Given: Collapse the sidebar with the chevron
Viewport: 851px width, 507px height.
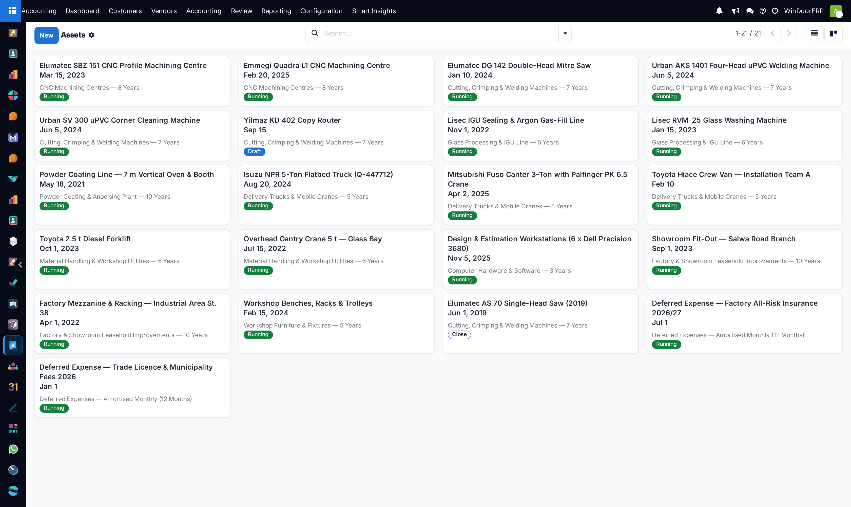Looking at the screenshot, I should click(x=21, y=264).
